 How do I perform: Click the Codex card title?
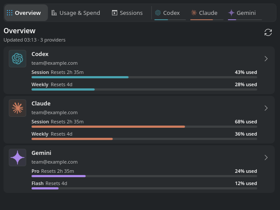pos(40,54)
